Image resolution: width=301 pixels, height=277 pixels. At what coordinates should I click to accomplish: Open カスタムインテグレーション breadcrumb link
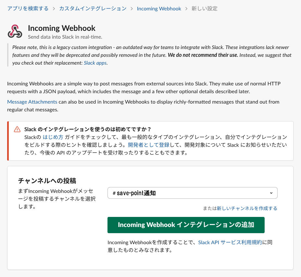93,8
